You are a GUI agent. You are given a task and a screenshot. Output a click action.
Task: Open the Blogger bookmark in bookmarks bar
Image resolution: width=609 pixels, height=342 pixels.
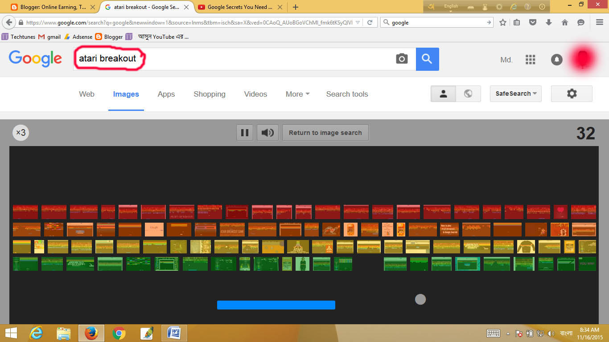(x=109, y=37)
